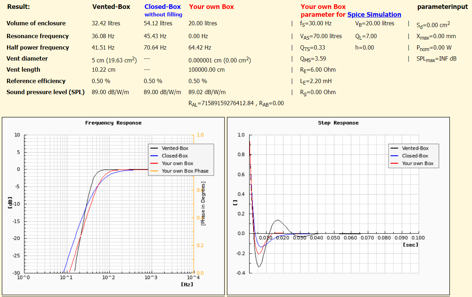Select the 'Vent diameter' row label
472x297 pixels.
(x=27, y=58)
